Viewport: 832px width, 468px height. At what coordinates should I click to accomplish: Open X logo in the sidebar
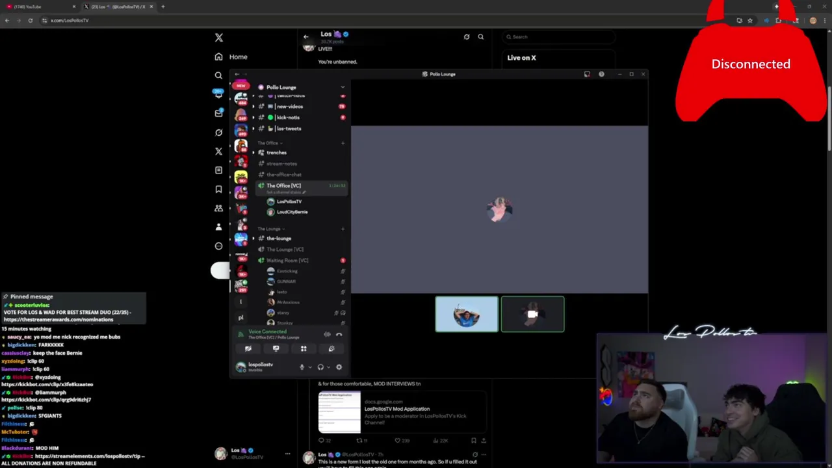(219, 38)
